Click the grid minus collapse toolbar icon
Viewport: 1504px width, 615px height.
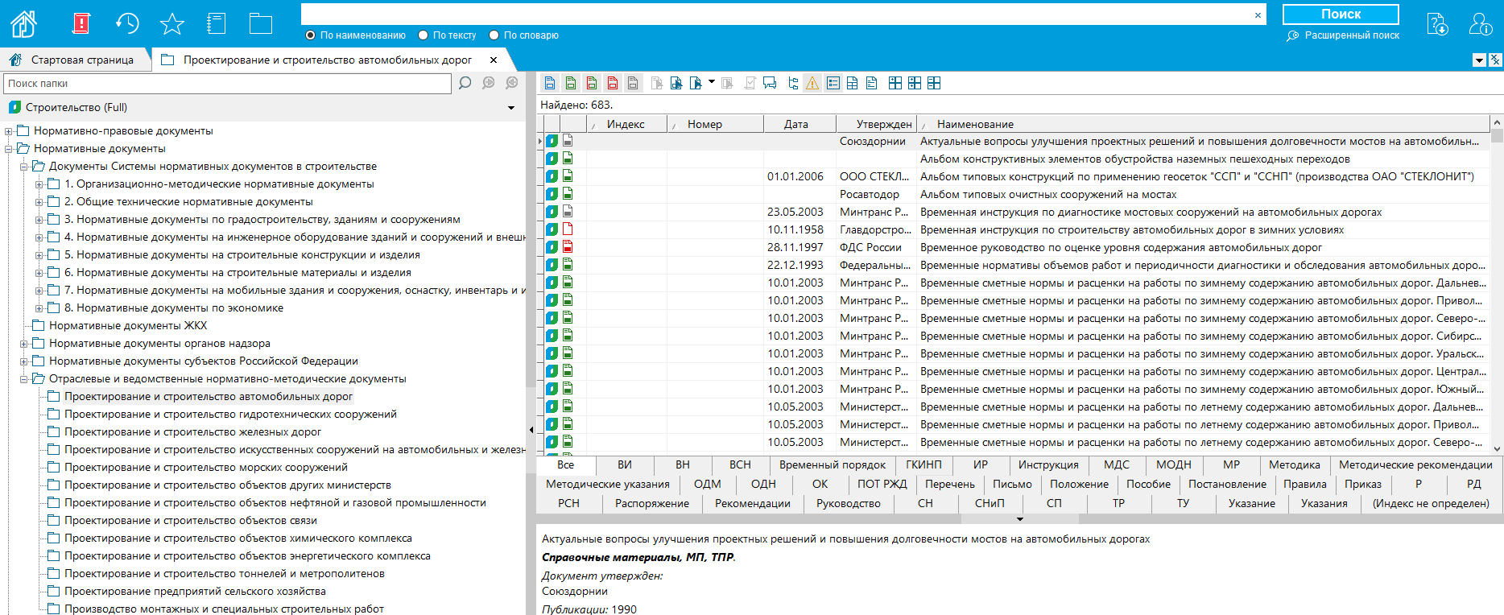[x=934, y=83]
